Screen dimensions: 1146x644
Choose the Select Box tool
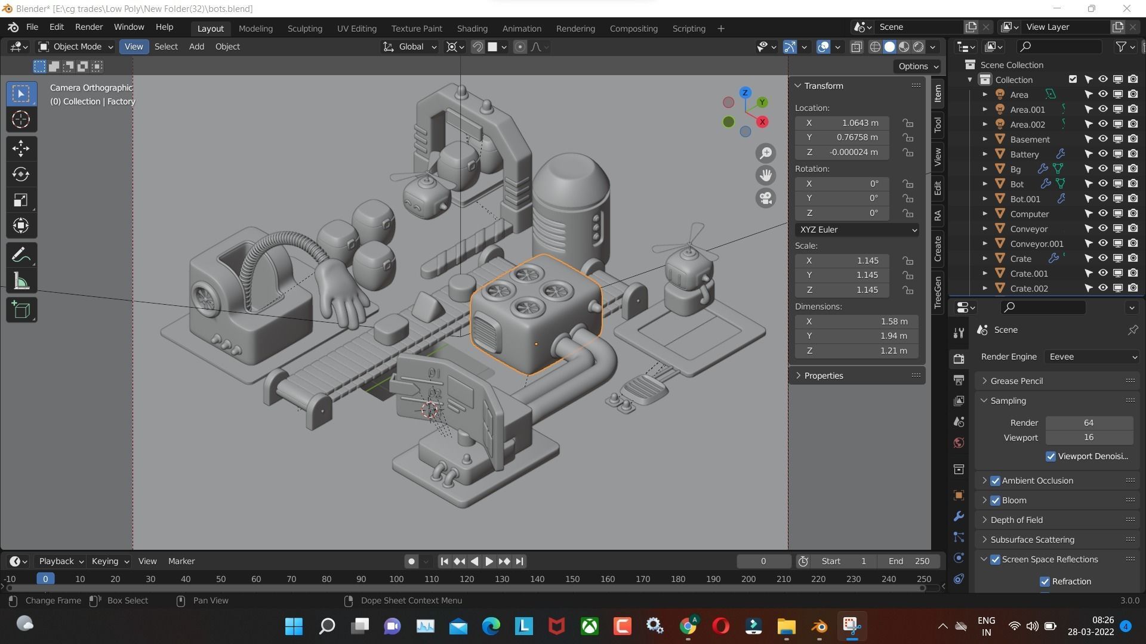coord(21,94)
